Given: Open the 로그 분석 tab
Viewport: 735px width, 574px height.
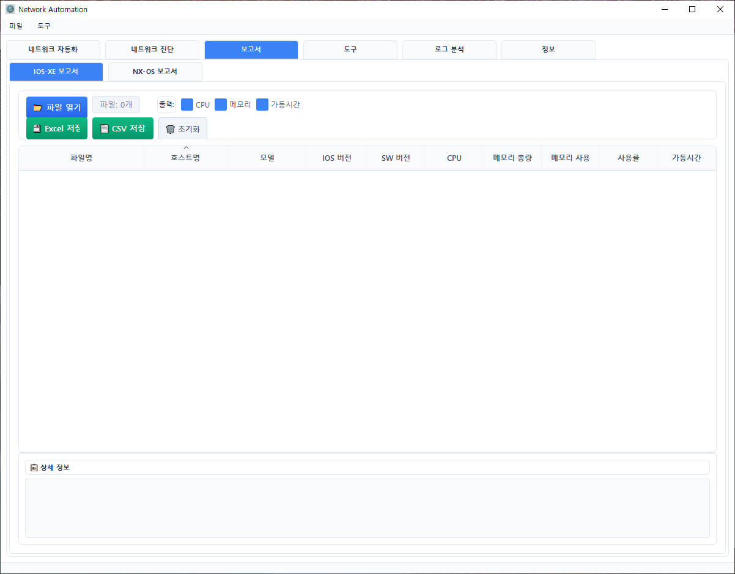Looking at the screenshot, I should coord(449,50).
